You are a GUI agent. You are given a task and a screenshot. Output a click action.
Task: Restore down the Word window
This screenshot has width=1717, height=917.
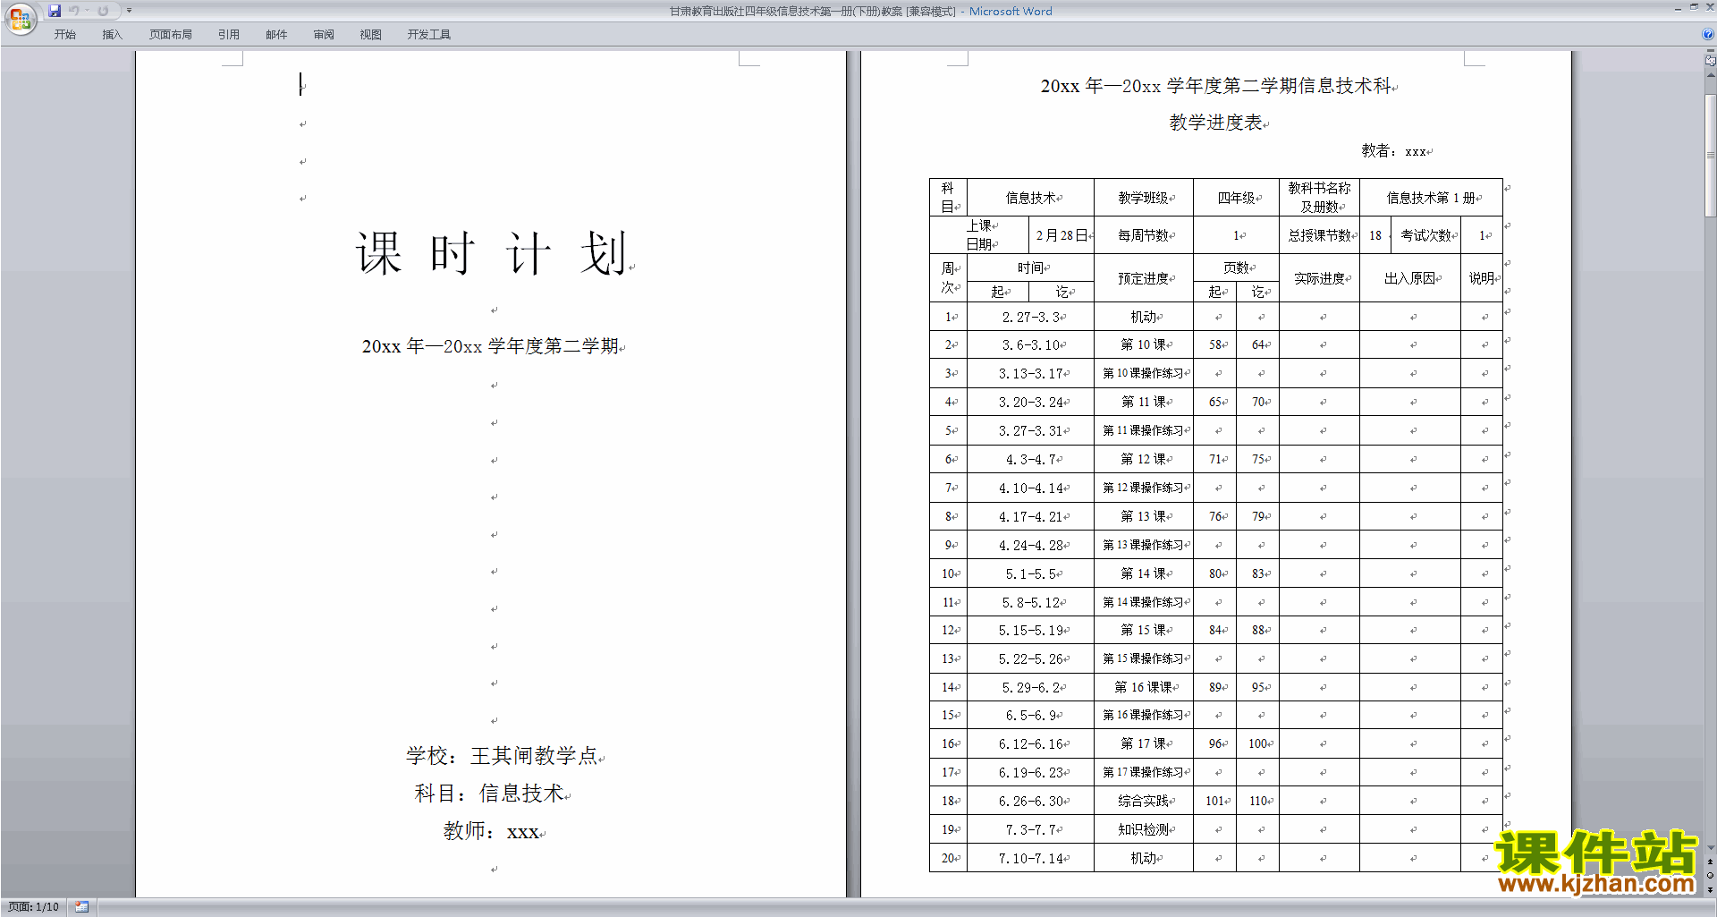1694,7
